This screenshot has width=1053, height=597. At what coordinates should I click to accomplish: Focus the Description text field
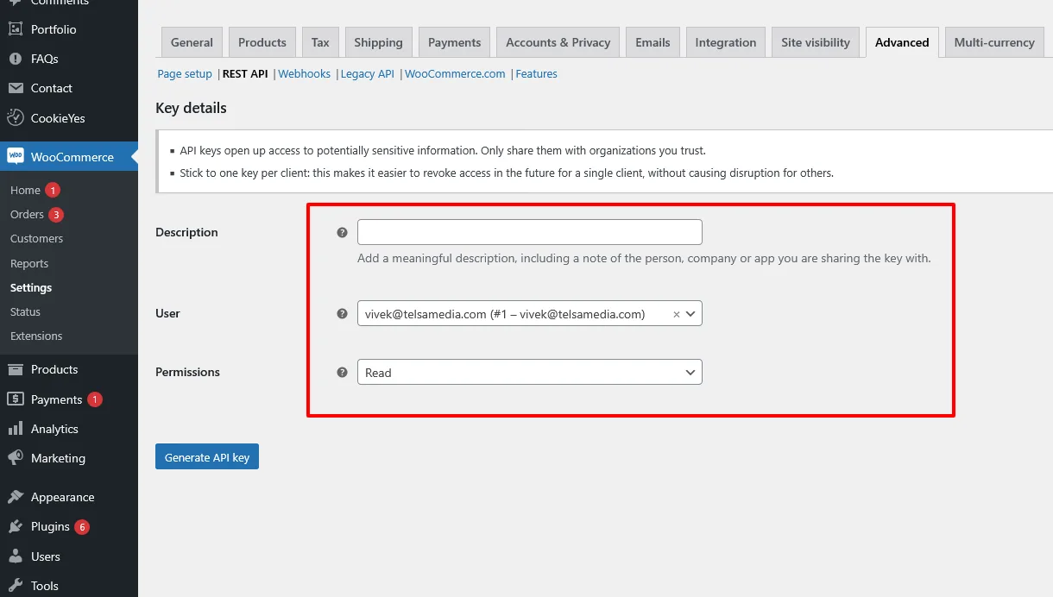tap(530, 232)
